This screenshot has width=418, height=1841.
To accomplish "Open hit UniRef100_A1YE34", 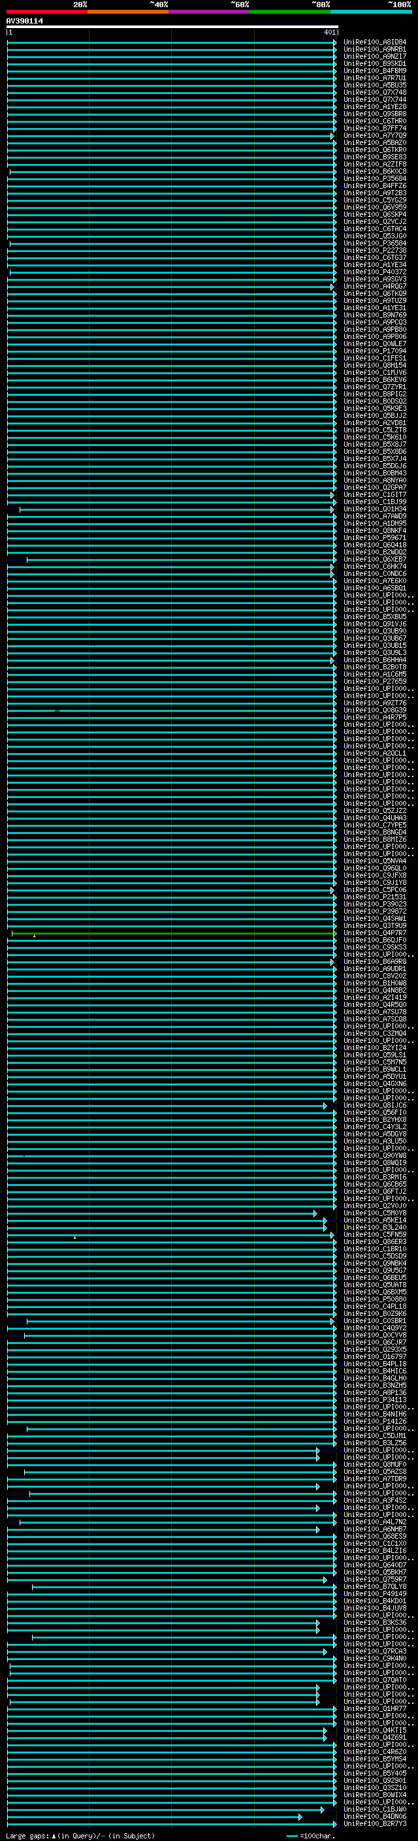I will (x=374, y=265).
